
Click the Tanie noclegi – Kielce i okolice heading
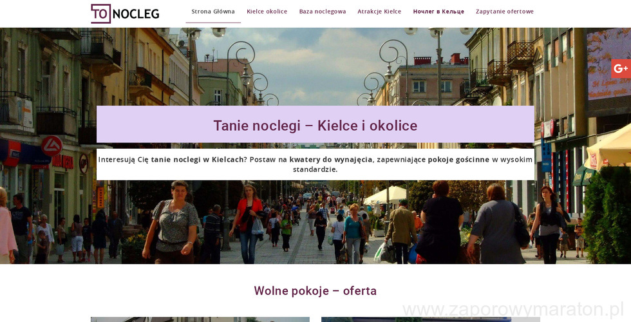pos(315,126)
